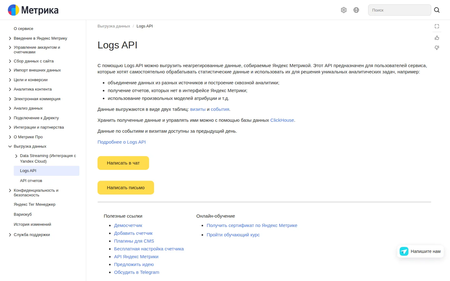450x281 pixels.
Task: Open Вариокуб sidebar item
Action: 22,214
